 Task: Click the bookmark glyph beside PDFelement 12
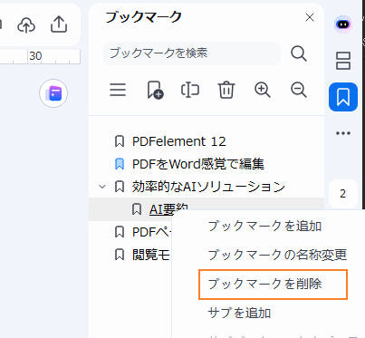(x=120, y=141)
